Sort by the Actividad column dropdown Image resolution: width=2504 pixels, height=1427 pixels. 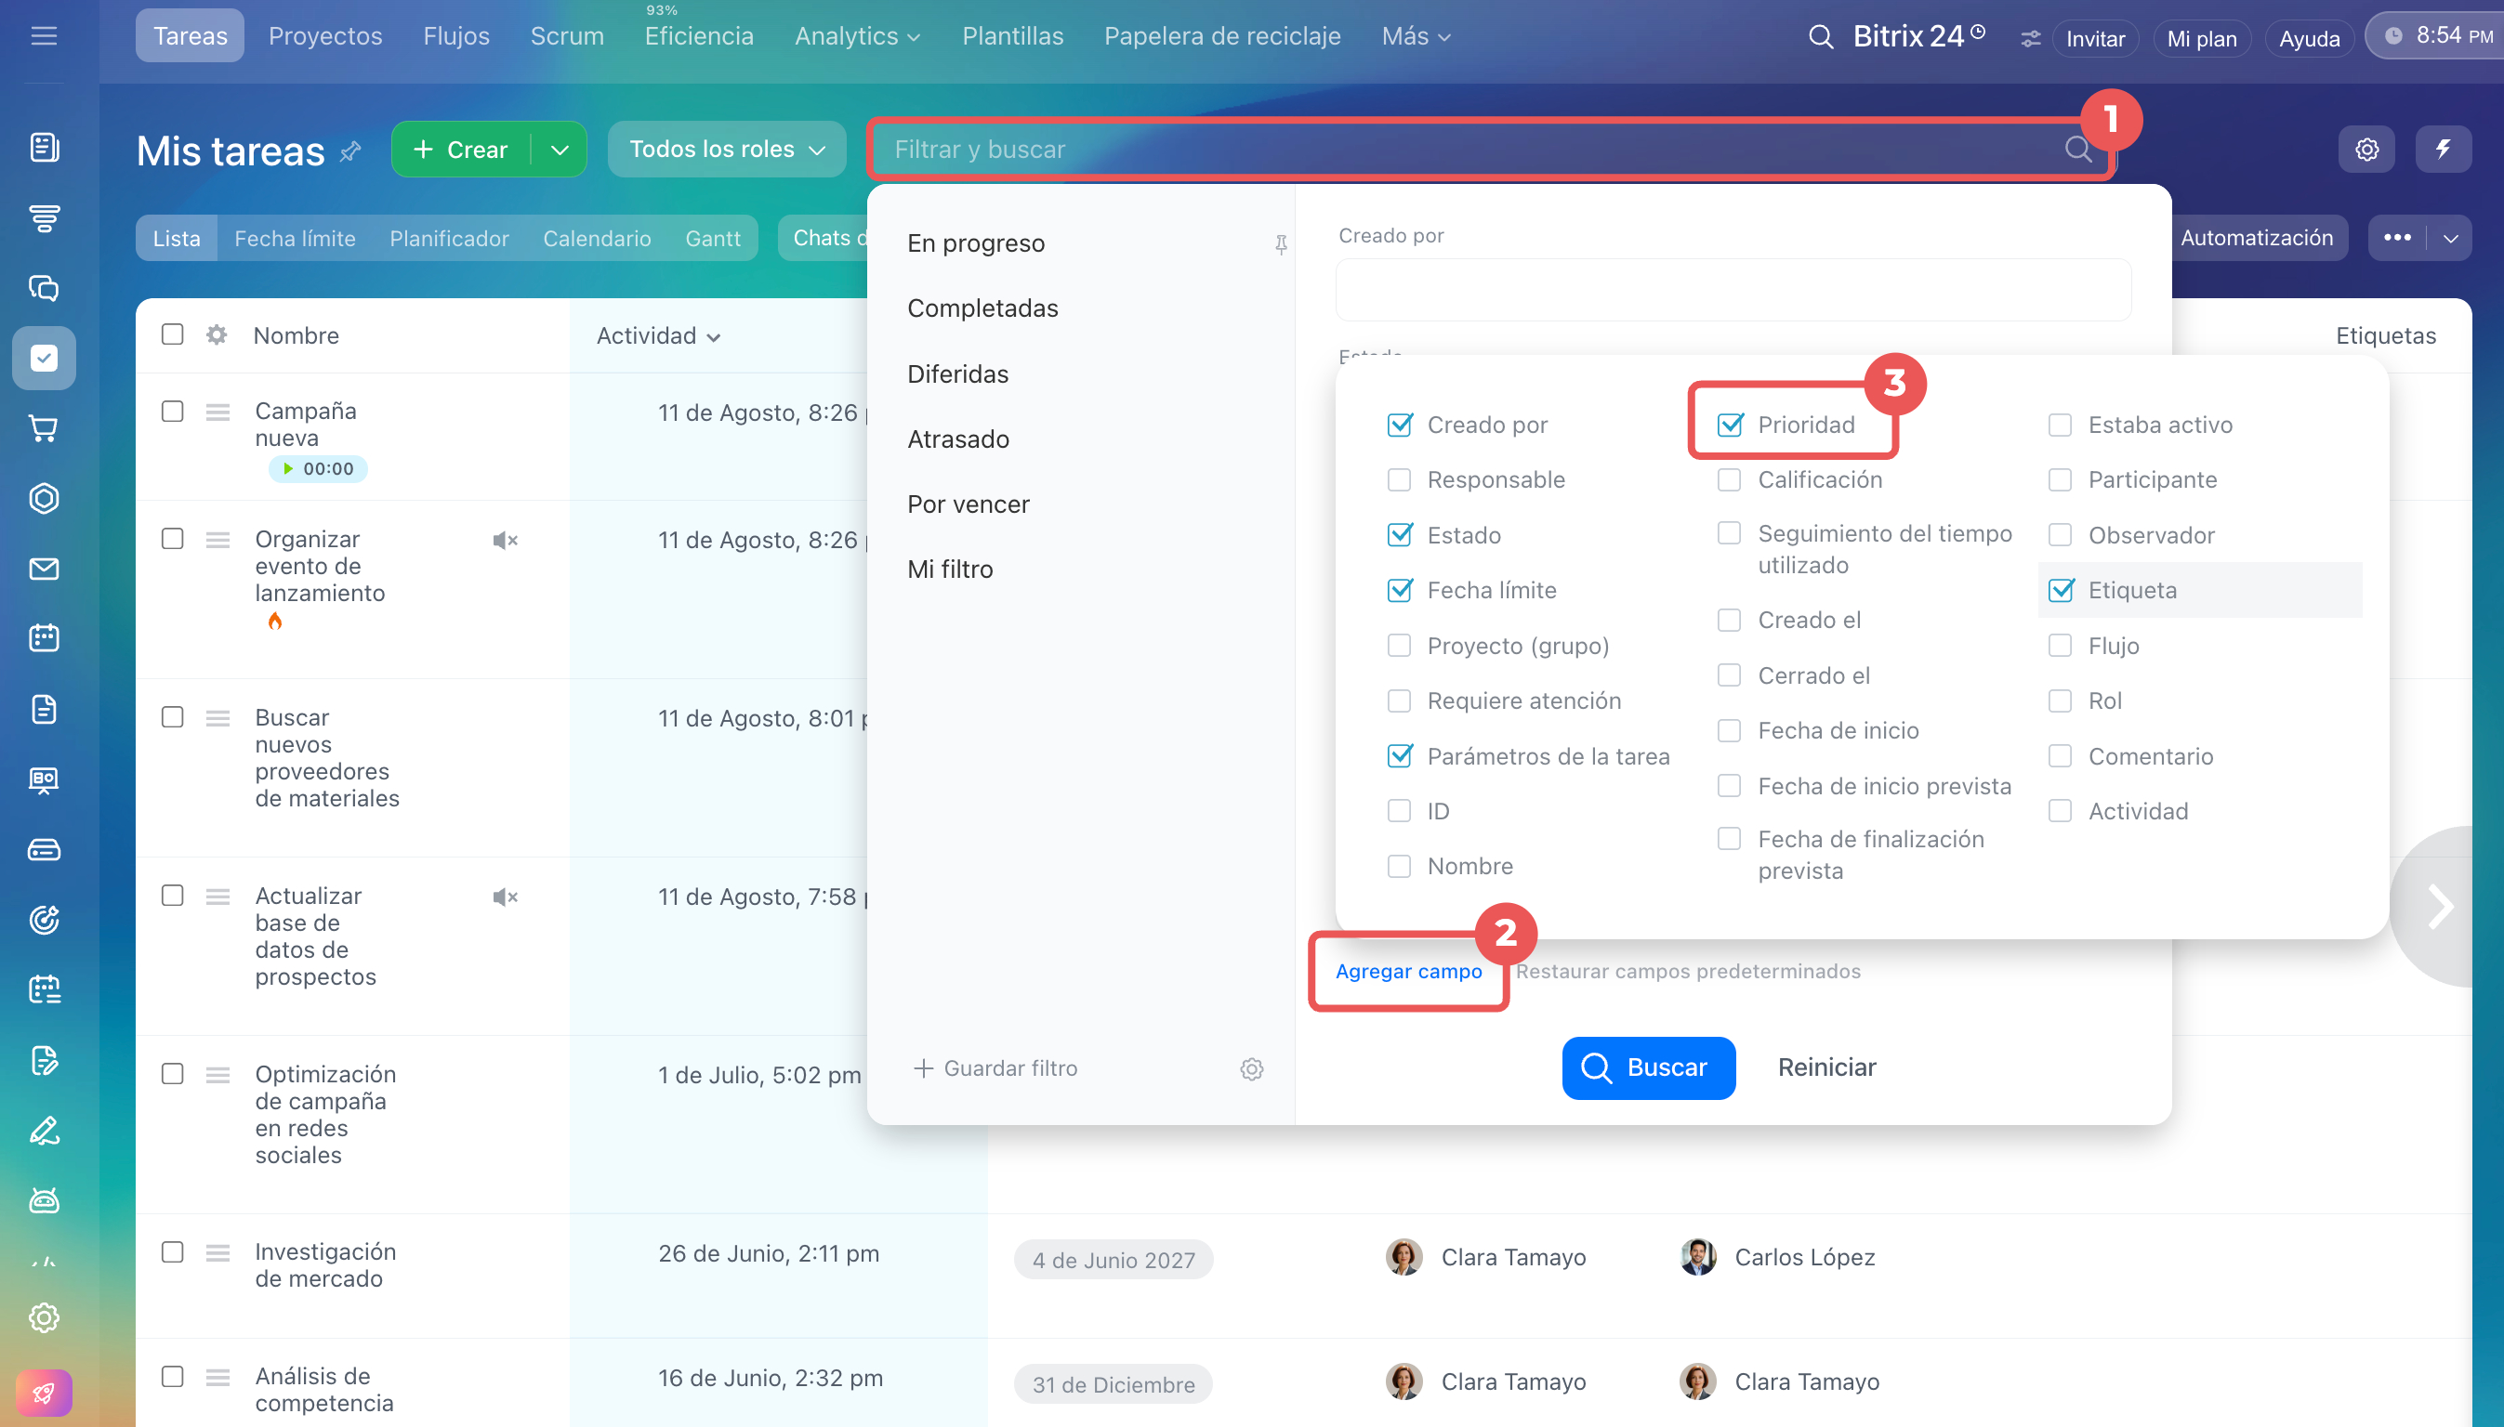point(659,335)
